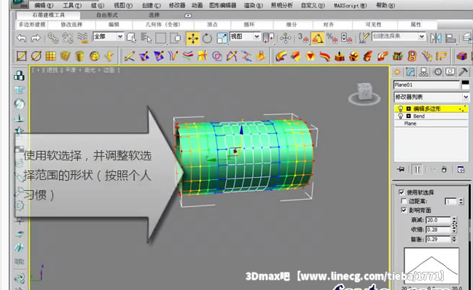
Task: Expand the 修改器列表 dropdown
Action: (431, 97)
